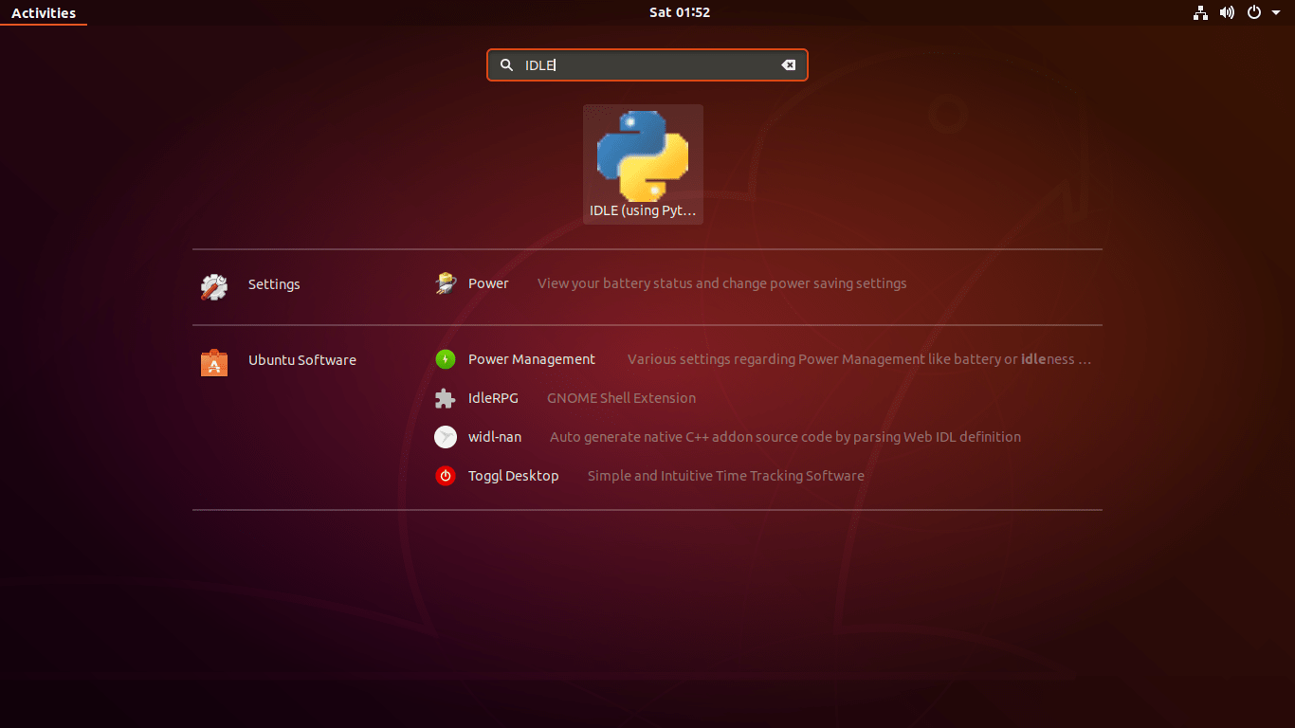
Task: Click the Activities button
Action: coord(44,13)
